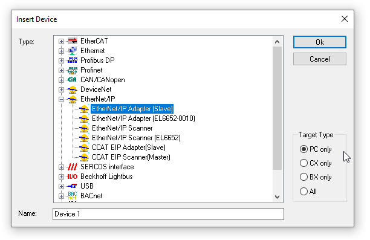Image resolution: width=370 pixels, height=240 pixels.
Task: Expand the USB tree node
Action: pos(61,186)
